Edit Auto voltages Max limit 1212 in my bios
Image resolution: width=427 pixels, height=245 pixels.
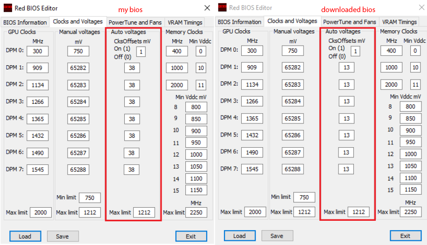(144, 212)
